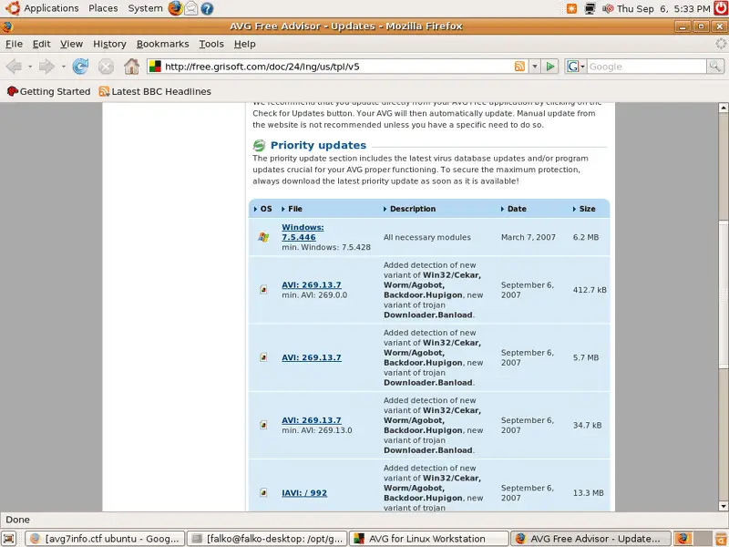Open the search engine selector dropdown
Screen dimensions: 729x547
pos(575,67)
